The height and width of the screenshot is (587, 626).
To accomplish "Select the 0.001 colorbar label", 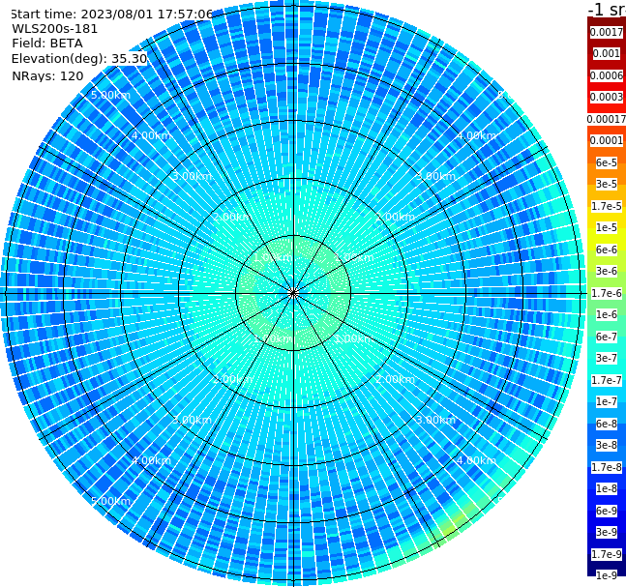I will click(x=607, y=53).
